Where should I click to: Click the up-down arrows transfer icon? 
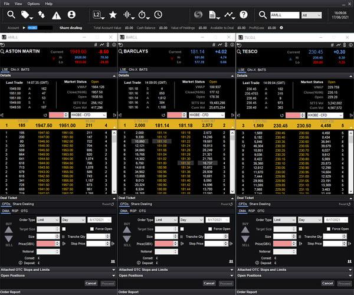(41, 15)
